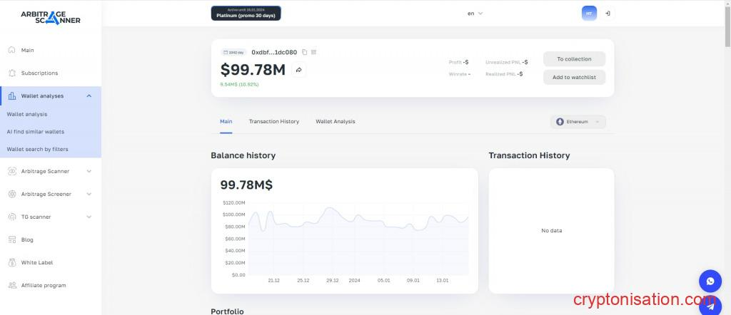Click the Arbitrage Screener sidebar icon
This screenshot has height=315, width=731.
[x=12, y=194]
